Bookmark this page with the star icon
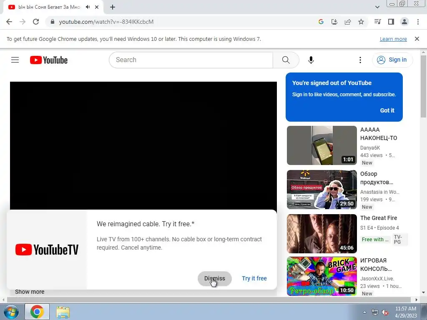427x320 pixels. coord(361,22)
